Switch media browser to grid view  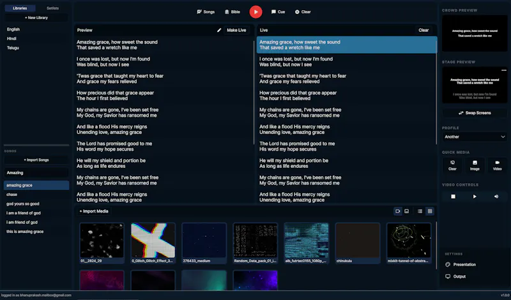(x=430, y=211)
